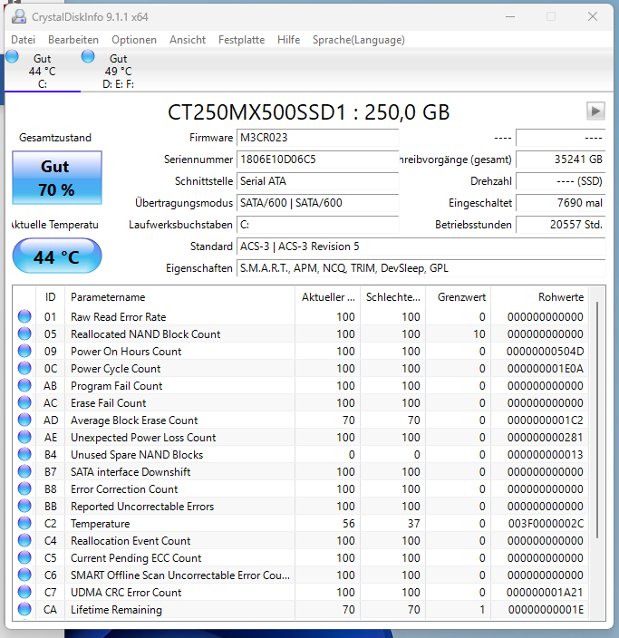Select the D: E: F: drive tab
Image resolution: width=619 pixels, height=638 pixels.
click(118, 71)
